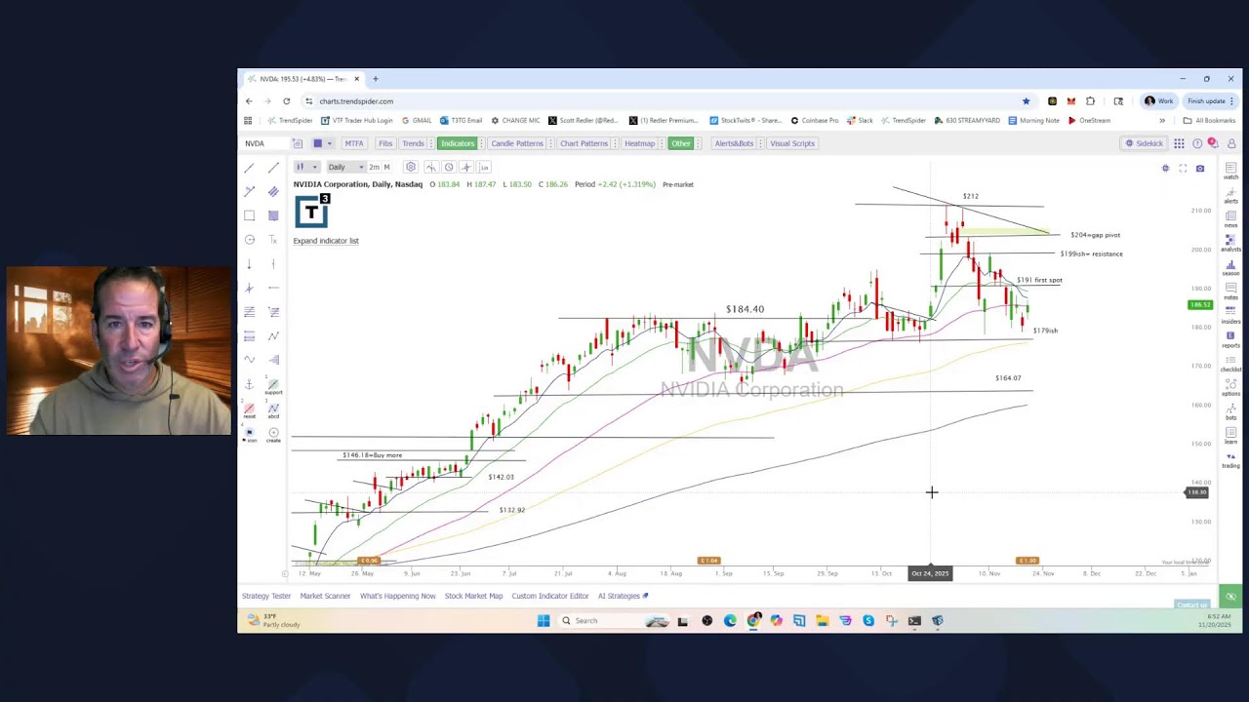Open Trends options three-dot menu
The height and width of the screenshot is (702, 1249).
coord(430,143)
